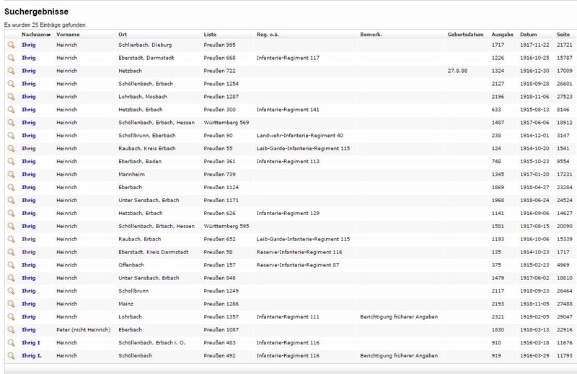Select Suchergebnisse heading text
Viewport: 577px width, 374px height.
tap(36, 12)
